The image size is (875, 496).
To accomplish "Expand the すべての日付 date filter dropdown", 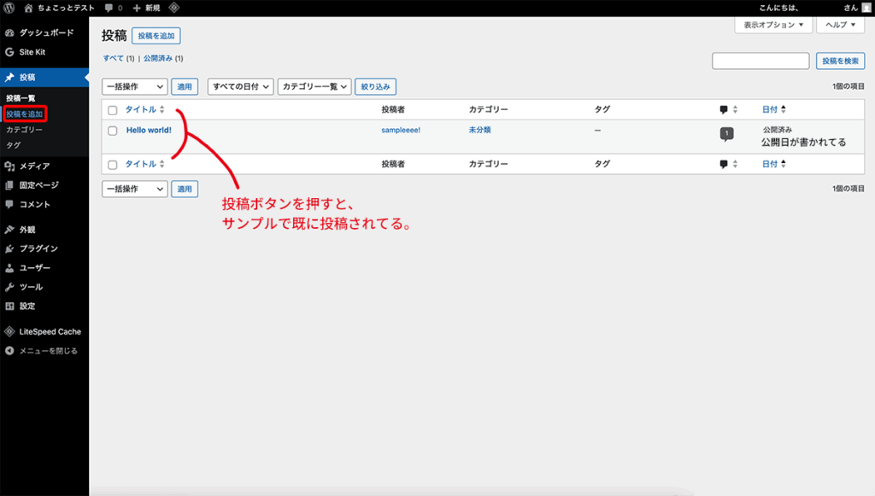I will 240,86.
